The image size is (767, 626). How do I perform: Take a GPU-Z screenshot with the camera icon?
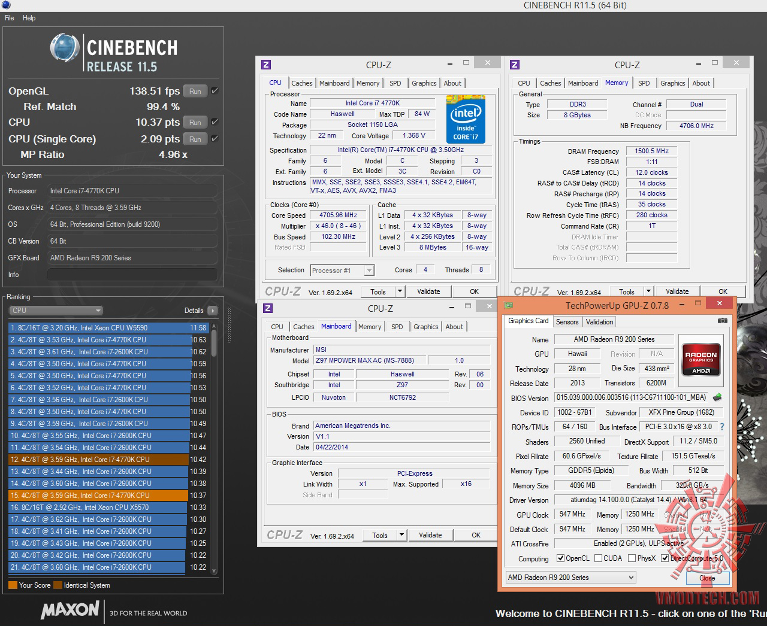point(723,321)
